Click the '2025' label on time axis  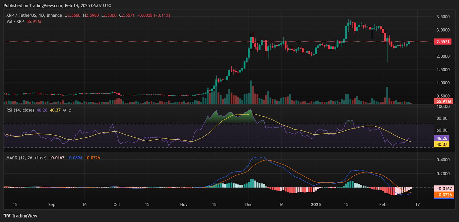pyautogui.click(x=316, y=204)
